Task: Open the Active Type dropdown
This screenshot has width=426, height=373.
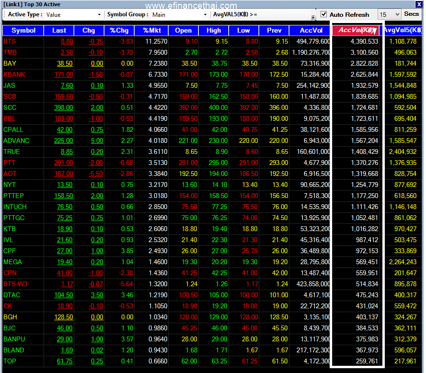Action: coord(100,15)
